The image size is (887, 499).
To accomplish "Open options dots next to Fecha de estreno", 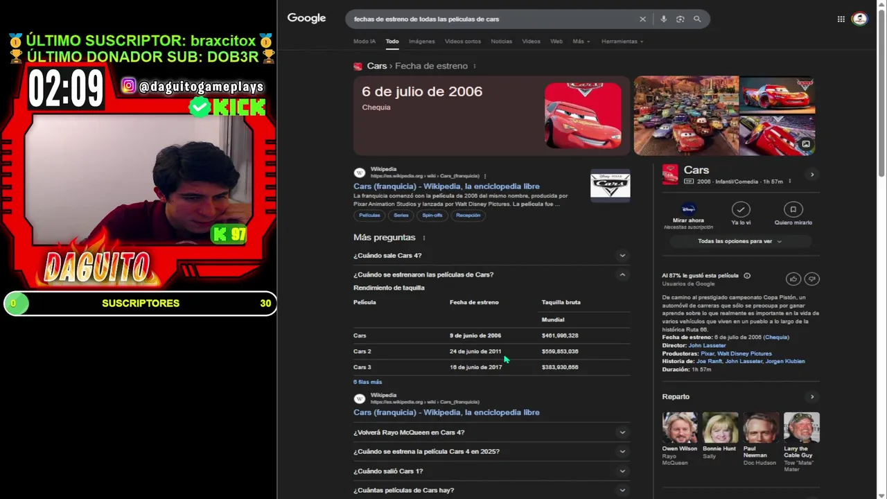I will (475, 66).
